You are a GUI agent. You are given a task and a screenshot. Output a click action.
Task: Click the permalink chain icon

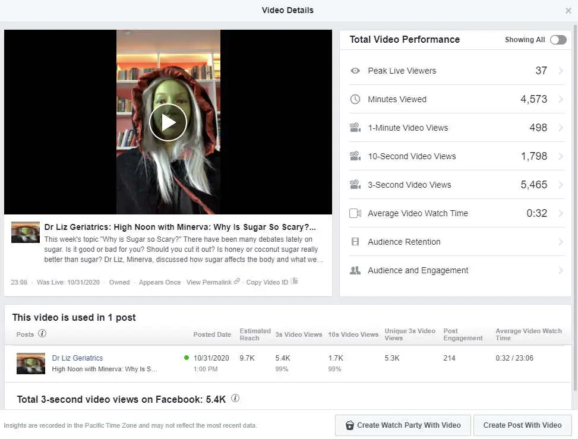pos(236,281)
